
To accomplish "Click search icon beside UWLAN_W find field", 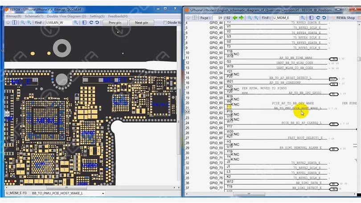I will (75, 23).
